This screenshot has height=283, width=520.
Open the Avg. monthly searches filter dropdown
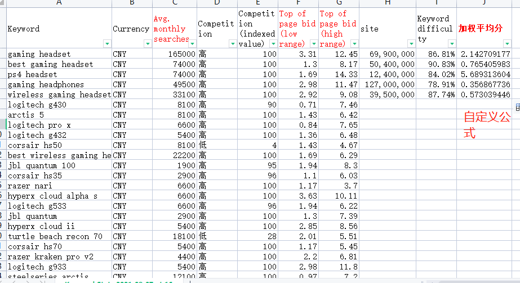[192, 44]
